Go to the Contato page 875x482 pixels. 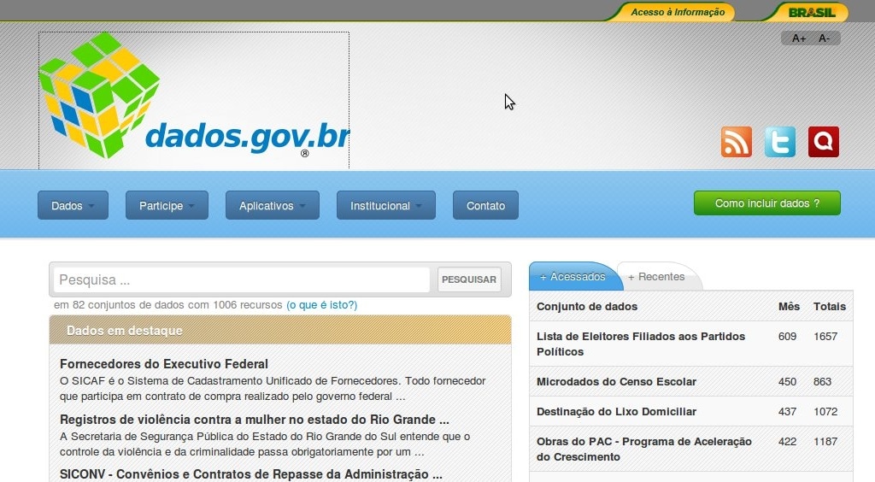485,206
